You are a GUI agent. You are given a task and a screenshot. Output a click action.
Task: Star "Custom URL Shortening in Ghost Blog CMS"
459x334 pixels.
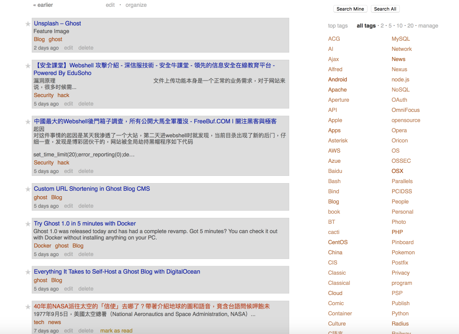28,189
